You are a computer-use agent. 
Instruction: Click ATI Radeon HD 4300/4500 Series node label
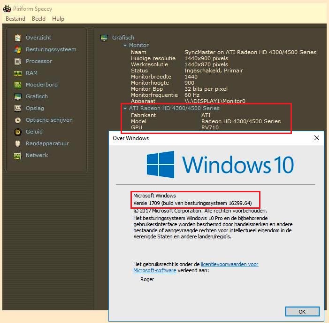(x=174, y=108)
